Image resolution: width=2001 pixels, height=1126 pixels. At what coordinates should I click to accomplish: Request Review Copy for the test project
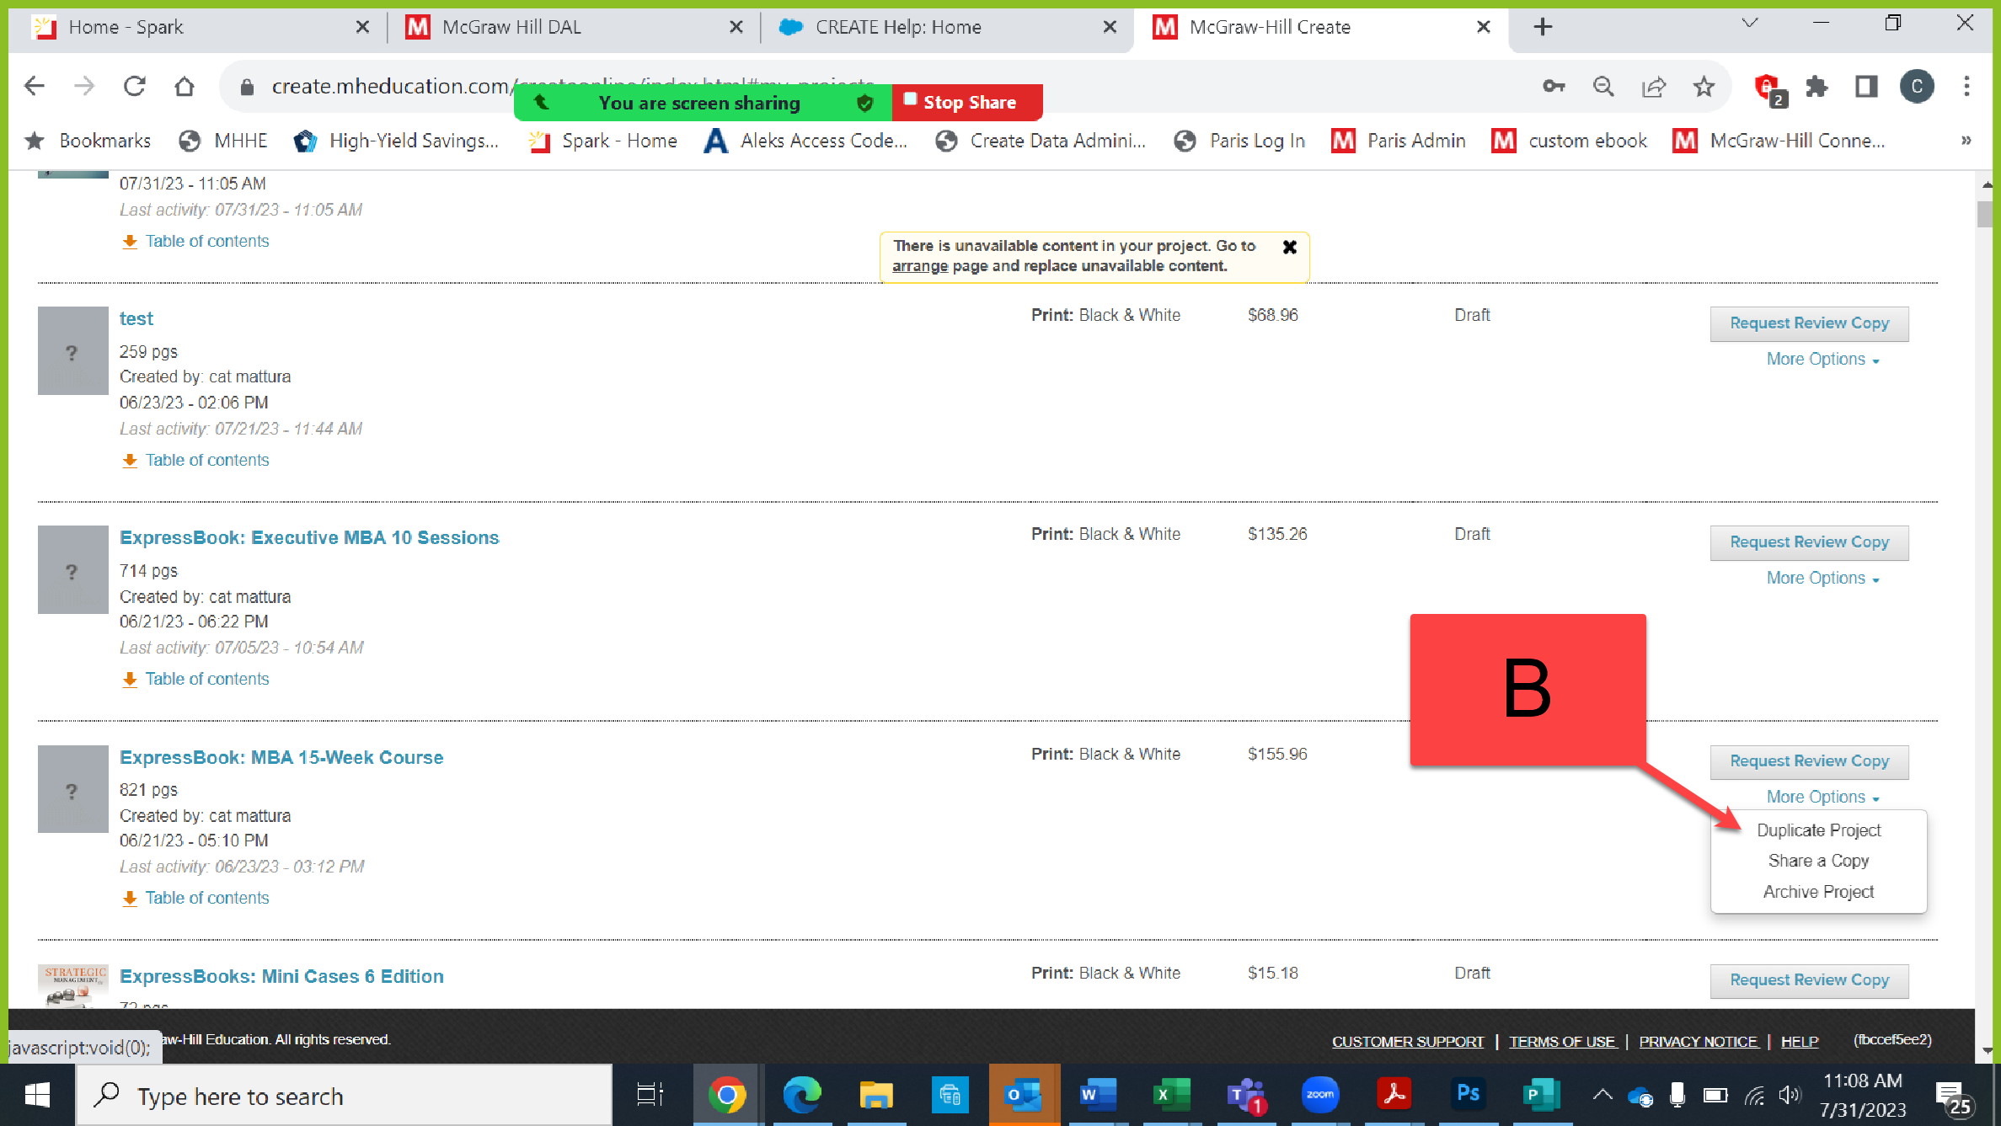1809,323
